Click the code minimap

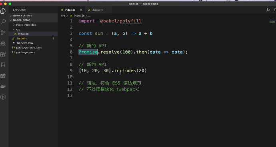coord(272,20)
